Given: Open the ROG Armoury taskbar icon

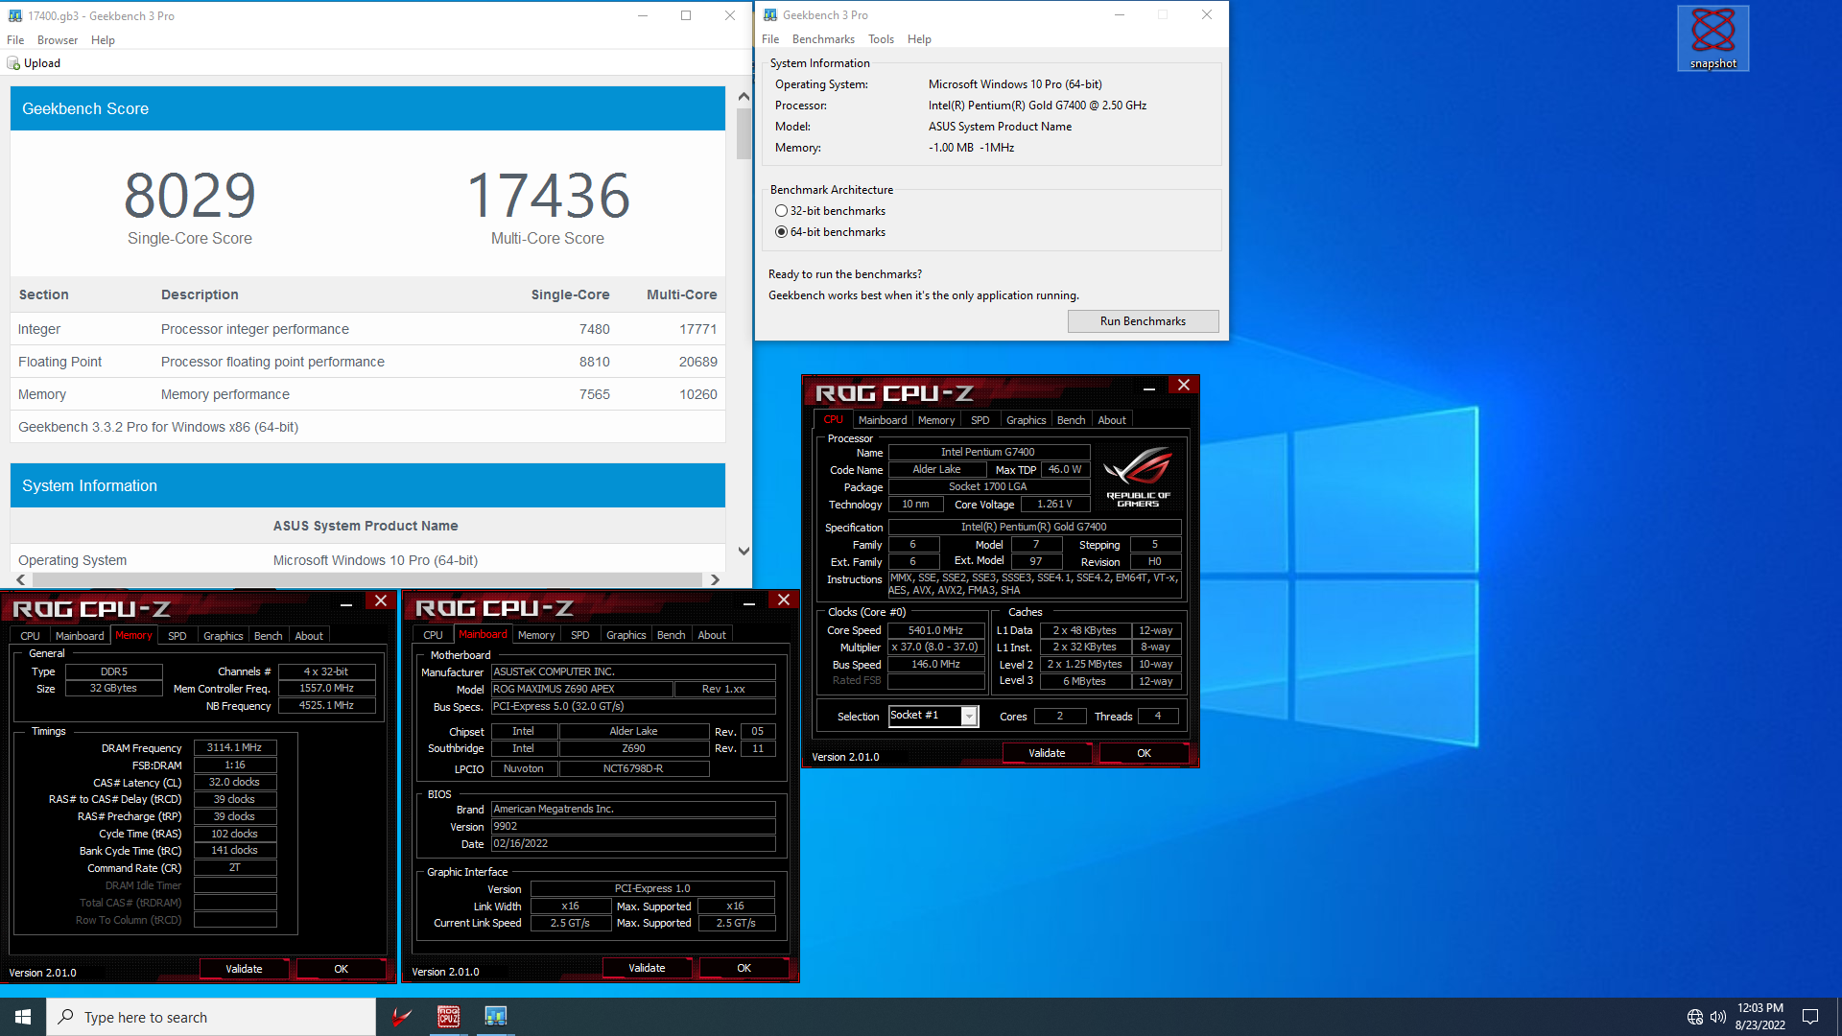Looking at the screenshot, I should tap(402, 1017).
